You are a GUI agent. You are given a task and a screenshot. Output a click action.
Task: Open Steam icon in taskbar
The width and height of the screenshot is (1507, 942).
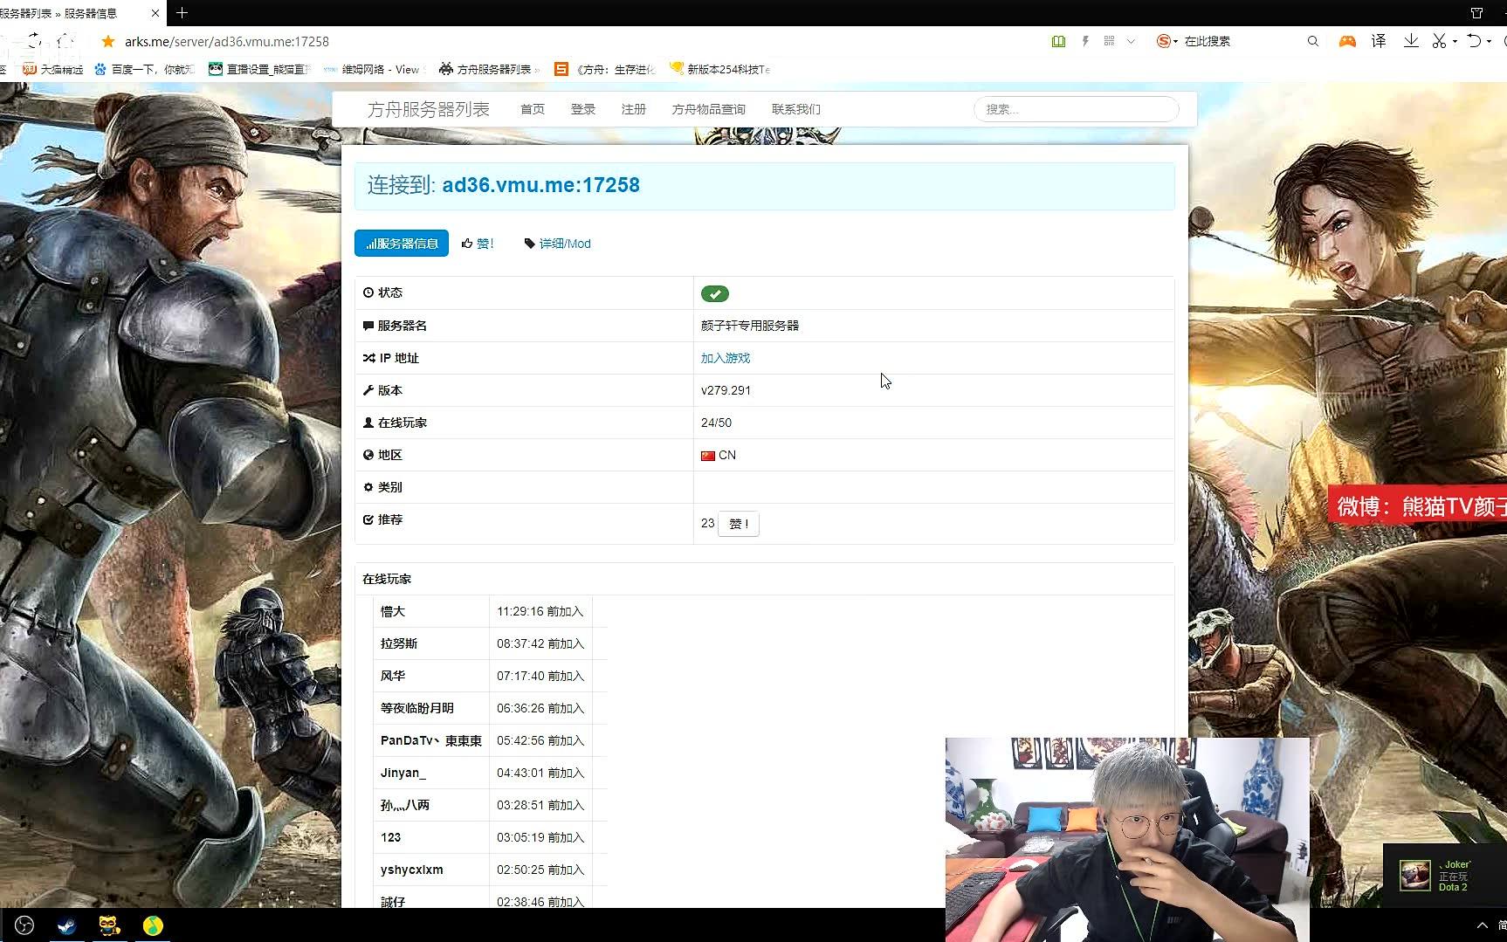pyautogui.click(x=66, y=925)
